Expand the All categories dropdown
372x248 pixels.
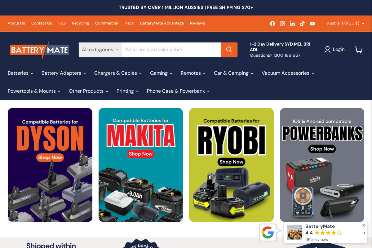click(100, 50)
